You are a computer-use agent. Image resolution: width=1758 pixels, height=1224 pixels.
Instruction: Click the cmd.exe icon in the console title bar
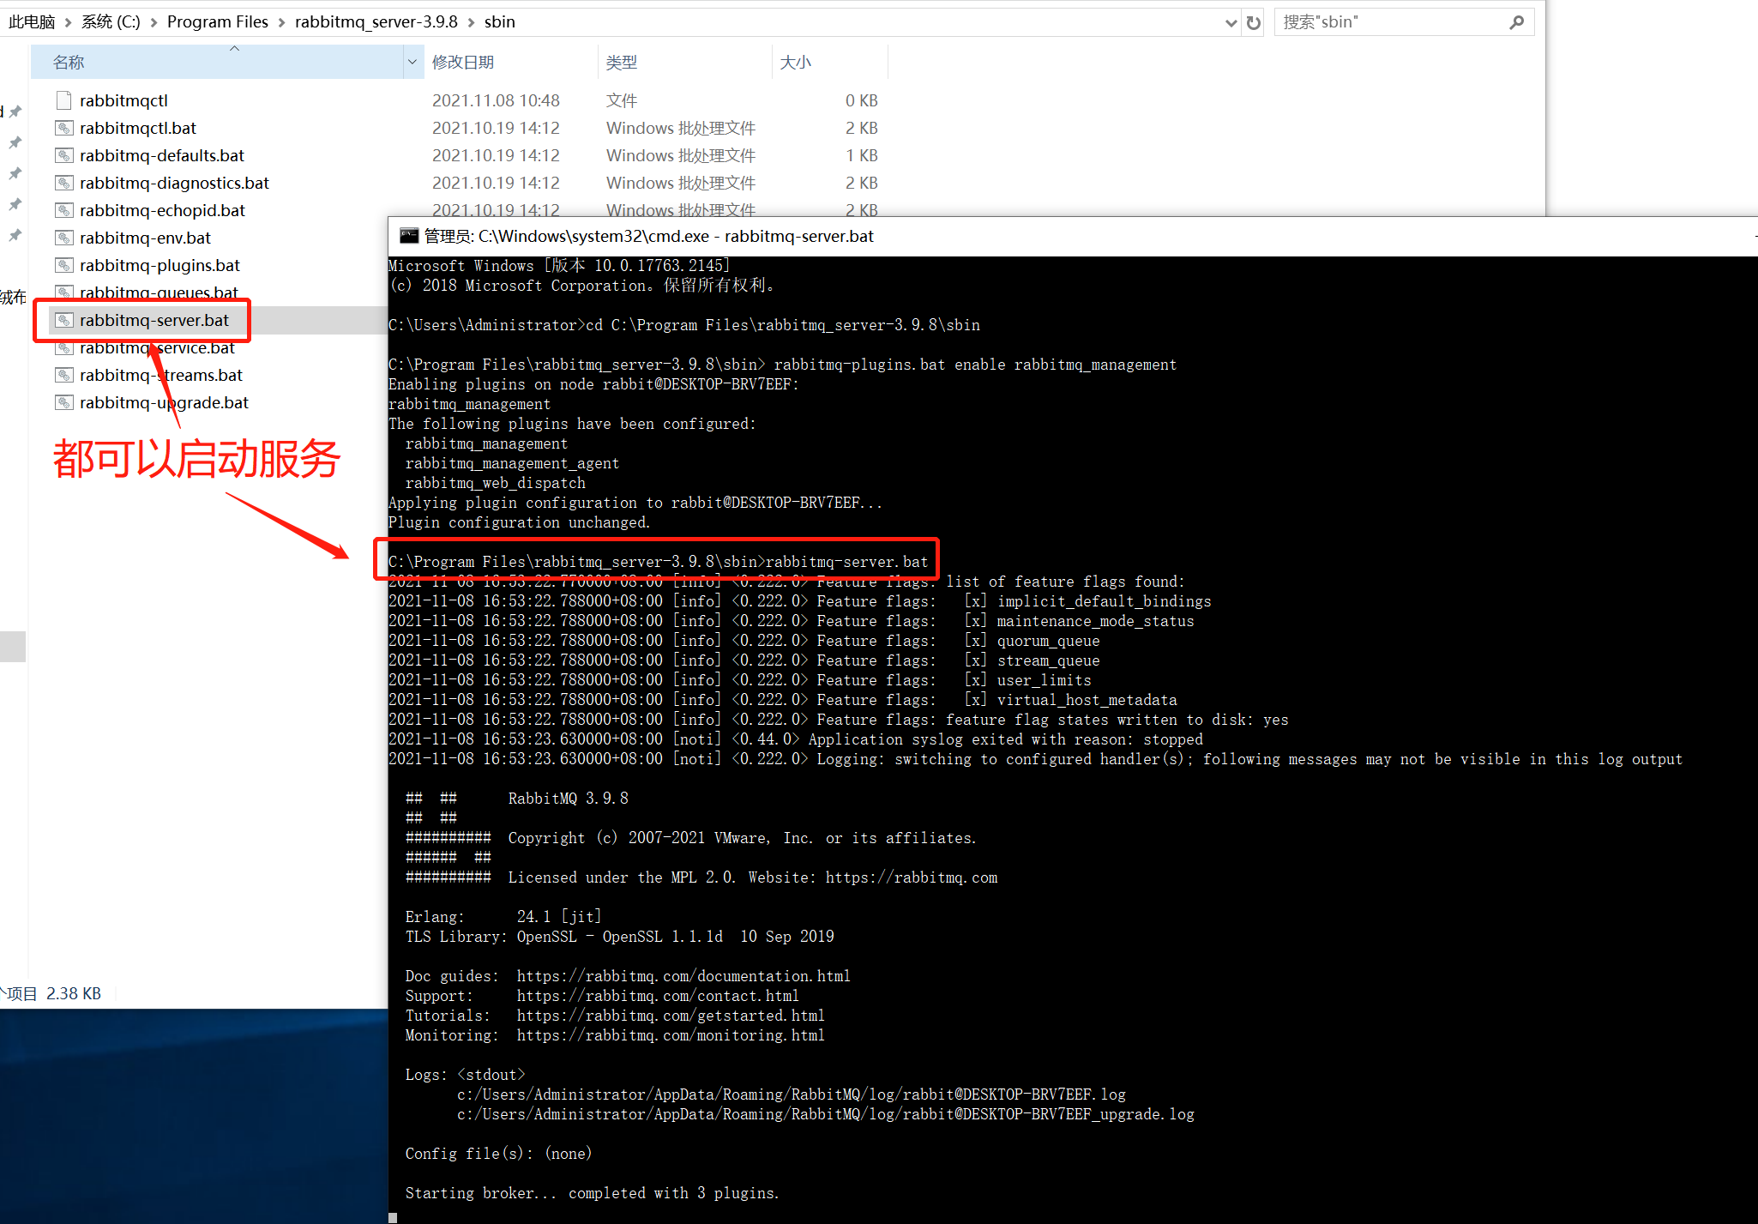click(409, 235)
